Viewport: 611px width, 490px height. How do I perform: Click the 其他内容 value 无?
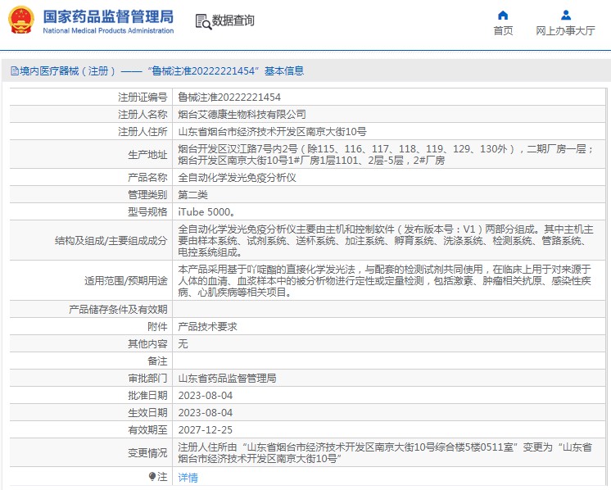(x=183, y=343)
